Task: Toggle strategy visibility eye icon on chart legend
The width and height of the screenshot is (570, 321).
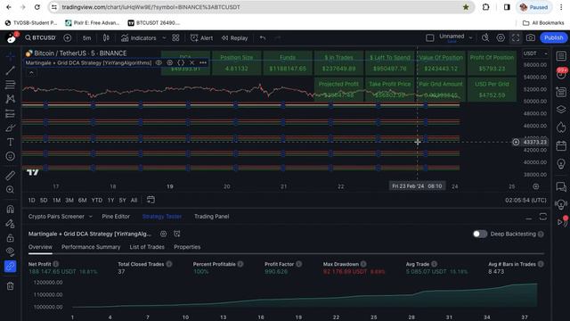Action: point(159,62)
